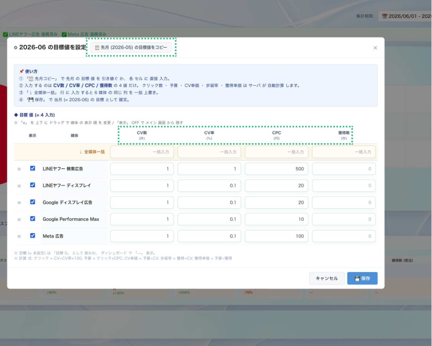Uncheck display for Meta 広告
The height and width of the screenshot is (346, 432).
32,235
